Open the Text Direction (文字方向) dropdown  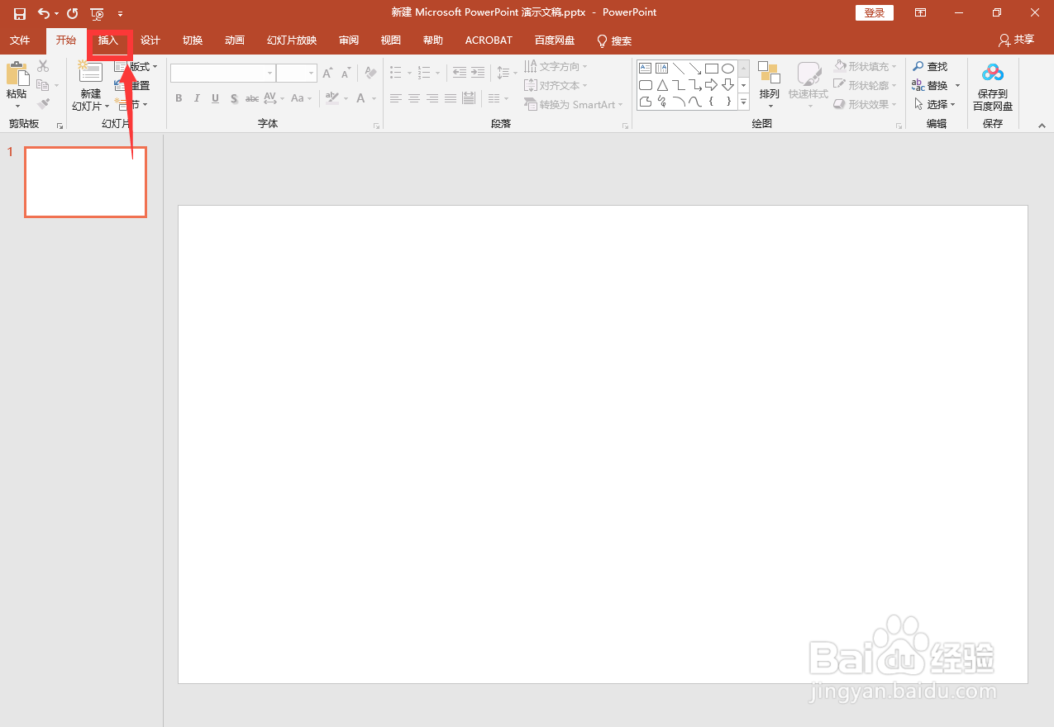[556, 66]
